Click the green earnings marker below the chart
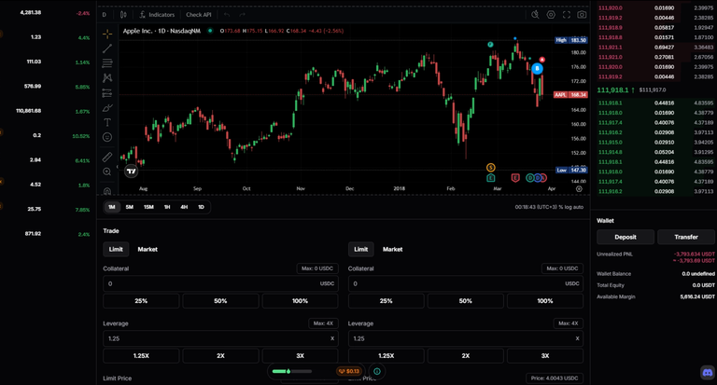The height and width of the screenshot is (385, 717). pos(491,178)
